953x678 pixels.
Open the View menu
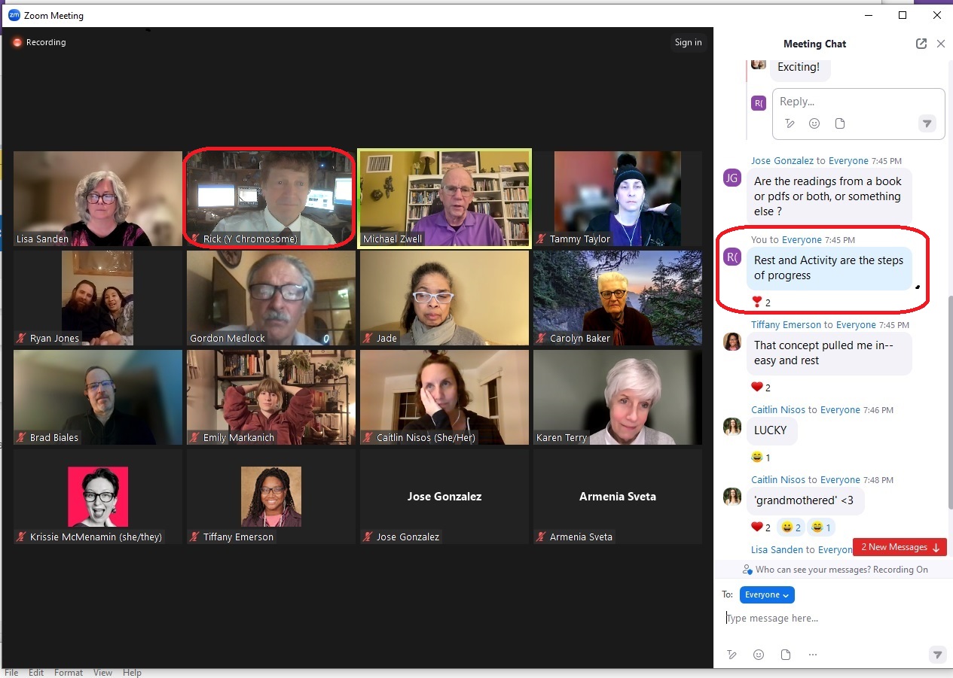[102, 673]
